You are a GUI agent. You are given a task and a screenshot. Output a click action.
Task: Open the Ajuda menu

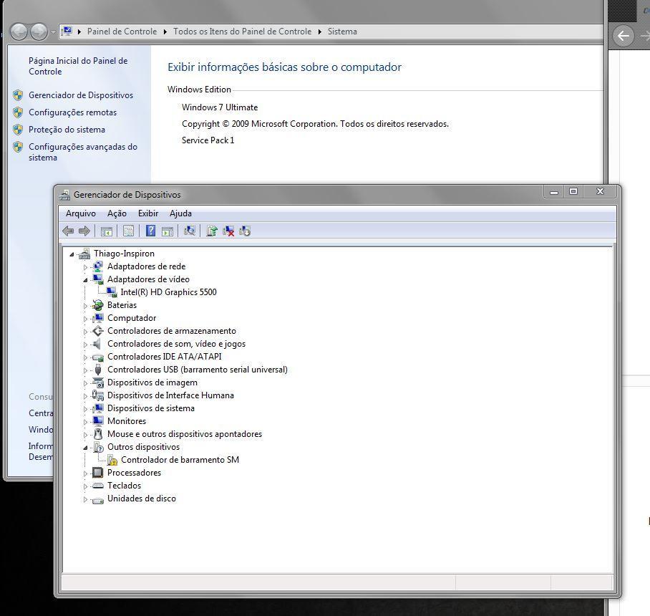click(x=180, y=213)
